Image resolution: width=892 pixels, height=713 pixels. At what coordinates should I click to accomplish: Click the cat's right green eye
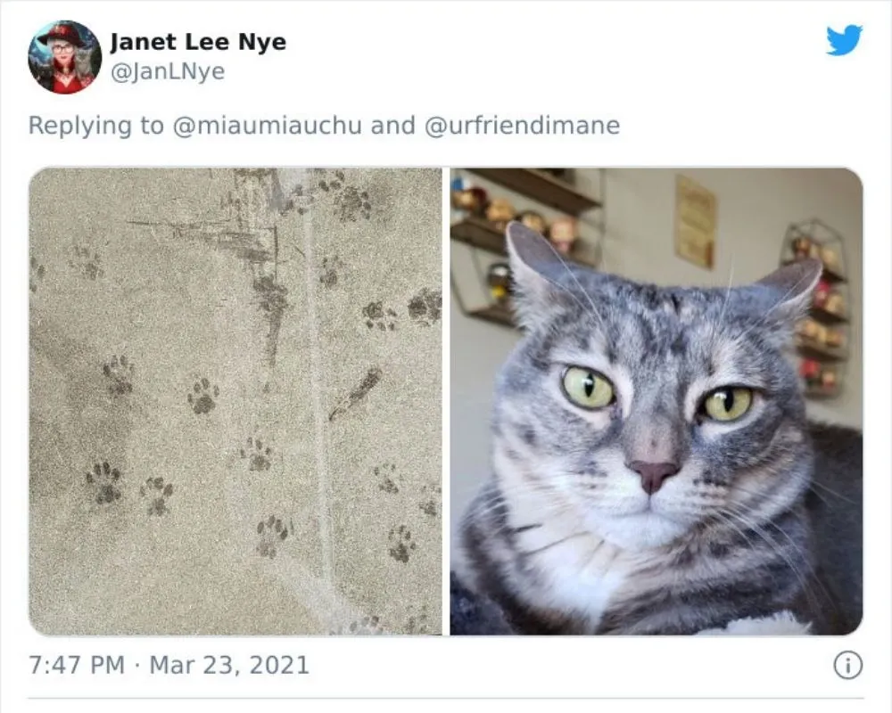click(726, 403)
